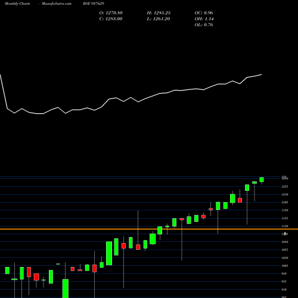The image size is (298, 298).
Task: Click the high value 'H: 1285.25'
Action: point(159,13)
